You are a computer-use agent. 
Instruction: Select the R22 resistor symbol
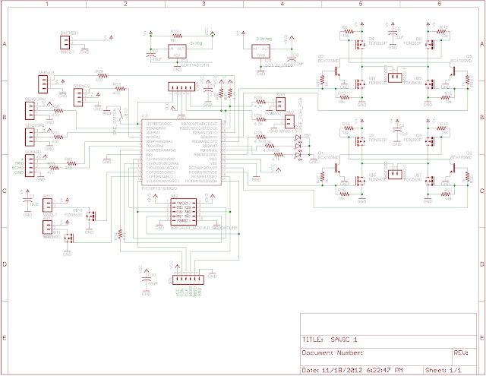(175, 36)
